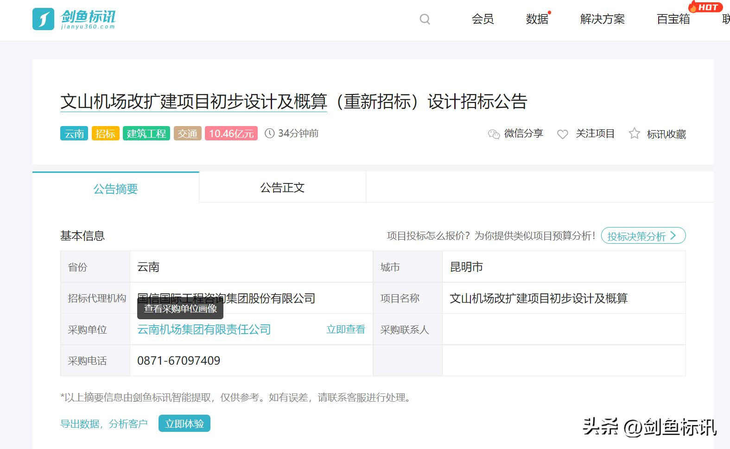Click 导出数据, 分析客户 link
This screenshot has height=449, width=730.
pyautogui.click(x=104, y=424)
